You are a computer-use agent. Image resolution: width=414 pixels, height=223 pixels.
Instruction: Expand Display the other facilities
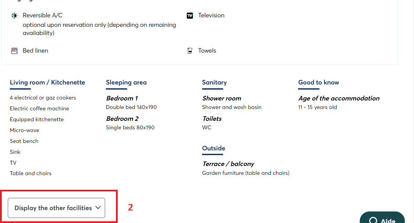(56, 208)
